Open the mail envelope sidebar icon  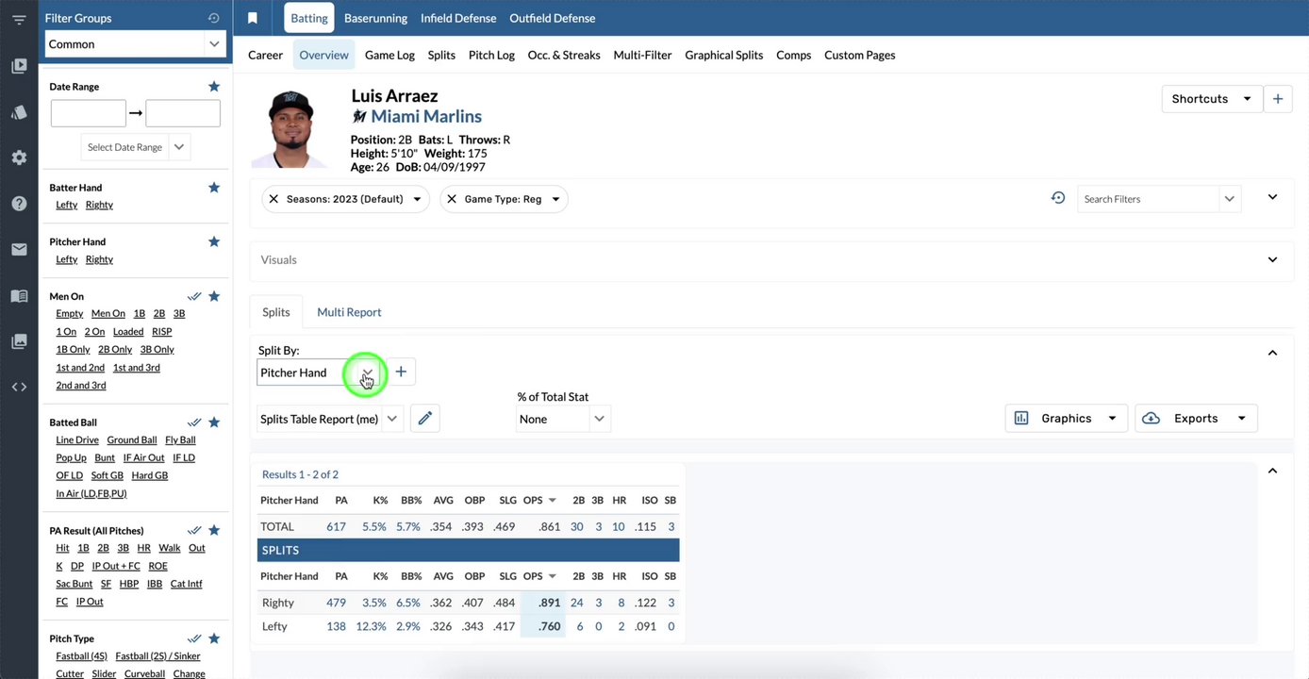pos(19,250)
